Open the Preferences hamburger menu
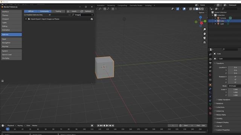241x135 pixels. point(3,81)
